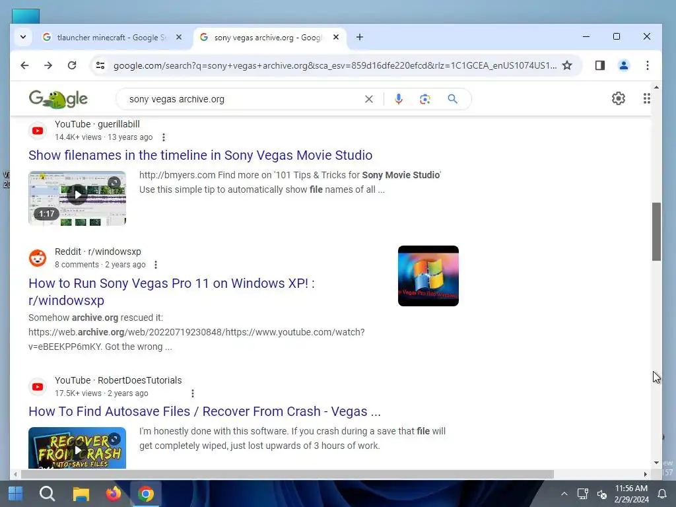Close the sony vegas archive.org tab
The width and height of the screenshot is (676, 507).
click(336, 38)
